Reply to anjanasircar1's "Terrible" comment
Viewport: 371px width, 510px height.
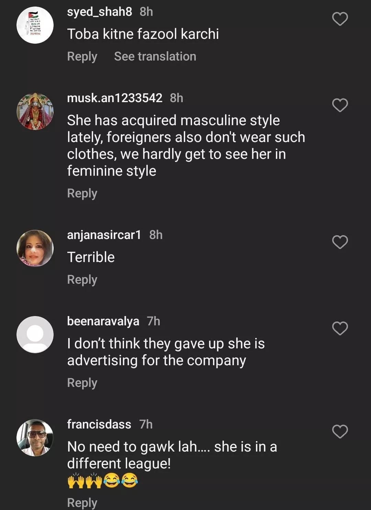click(x=82, y=280)
